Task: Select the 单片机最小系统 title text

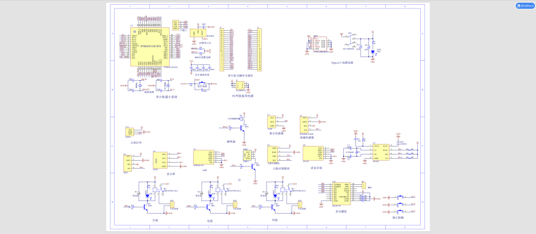Action: click(x=166, y=96)
